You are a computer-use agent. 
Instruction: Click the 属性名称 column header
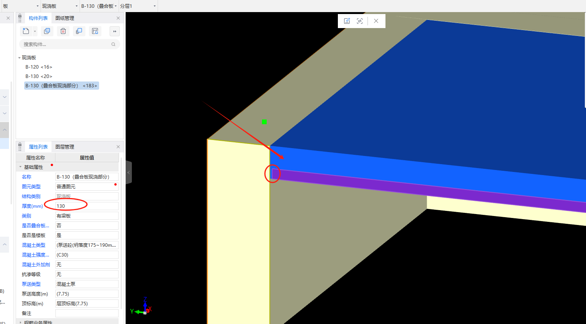(x=36, y=158)
